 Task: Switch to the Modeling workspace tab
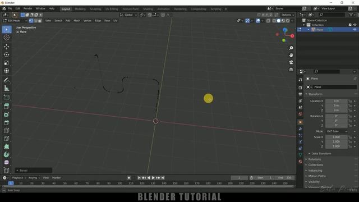(x=80, y=9)
